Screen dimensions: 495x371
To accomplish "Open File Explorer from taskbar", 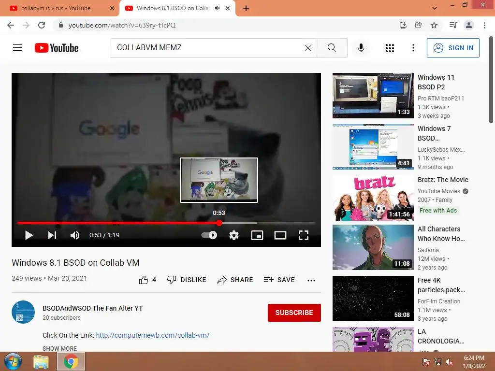I will tap(41, 361).
